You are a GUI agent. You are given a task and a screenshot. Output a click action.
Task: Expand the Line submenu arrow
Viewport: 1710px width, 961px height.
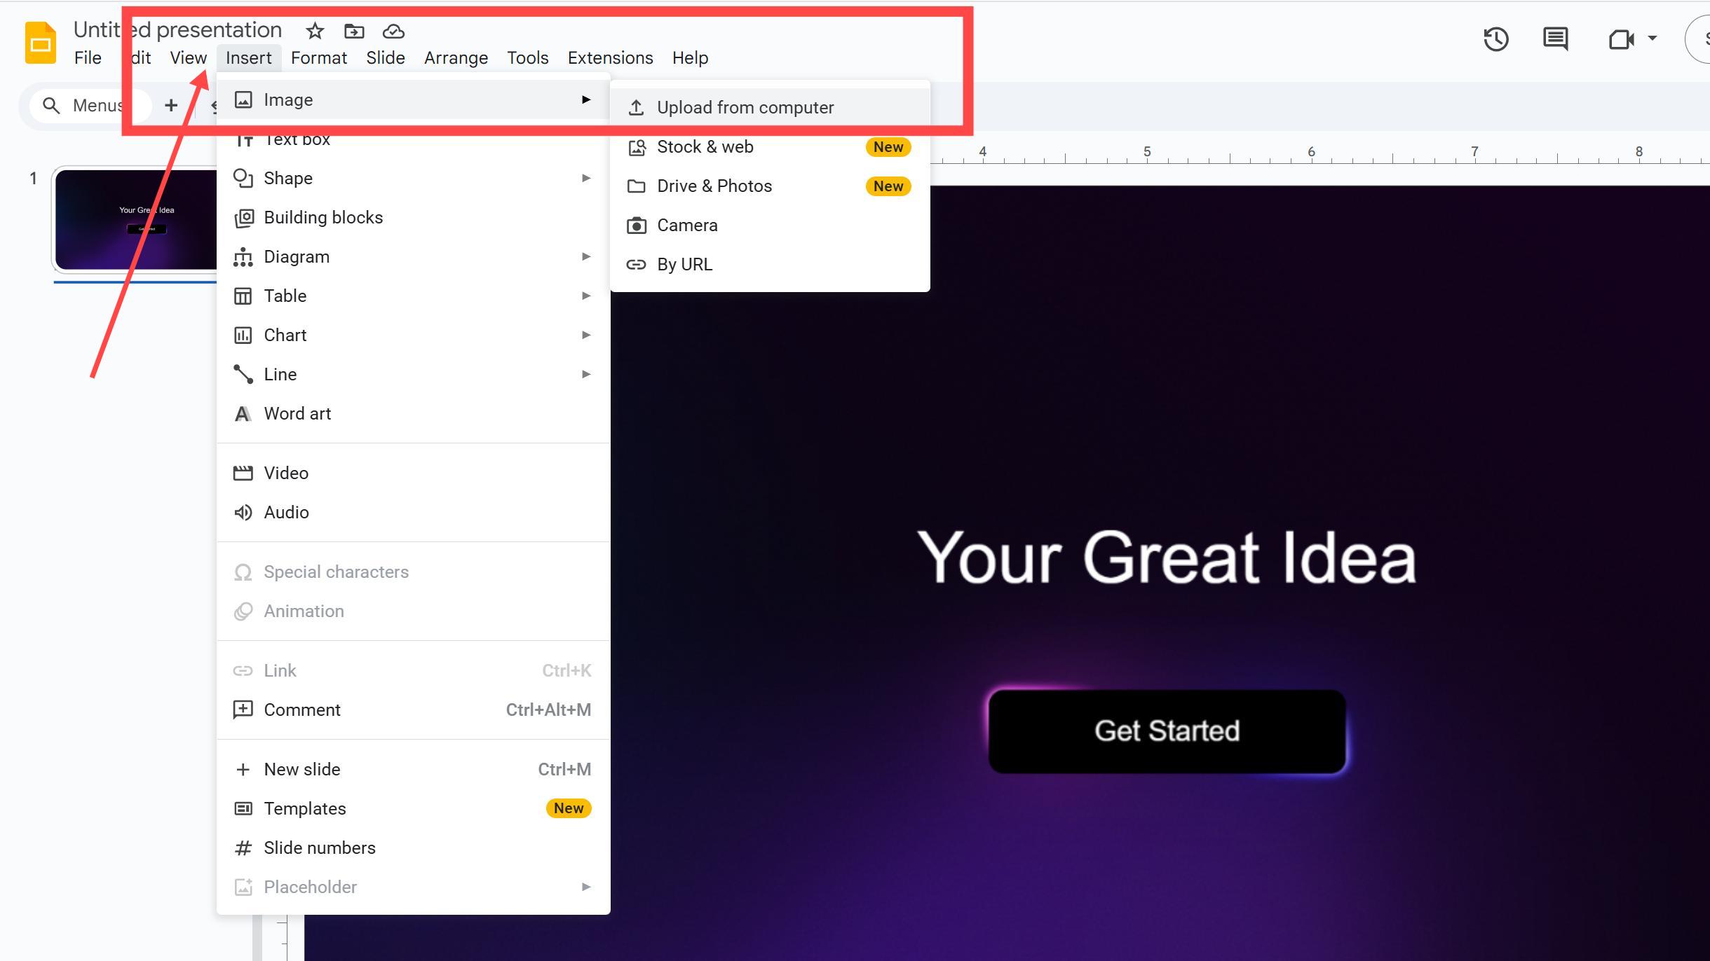(x=586, y=374)
